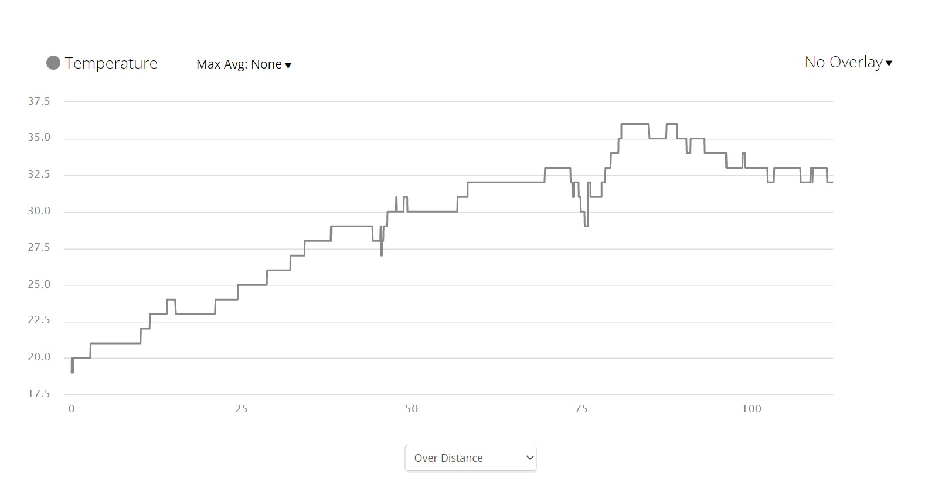Click the 22.5 y-axis label
The height and width of the screenshot is (491, 925).
[39, 320]
